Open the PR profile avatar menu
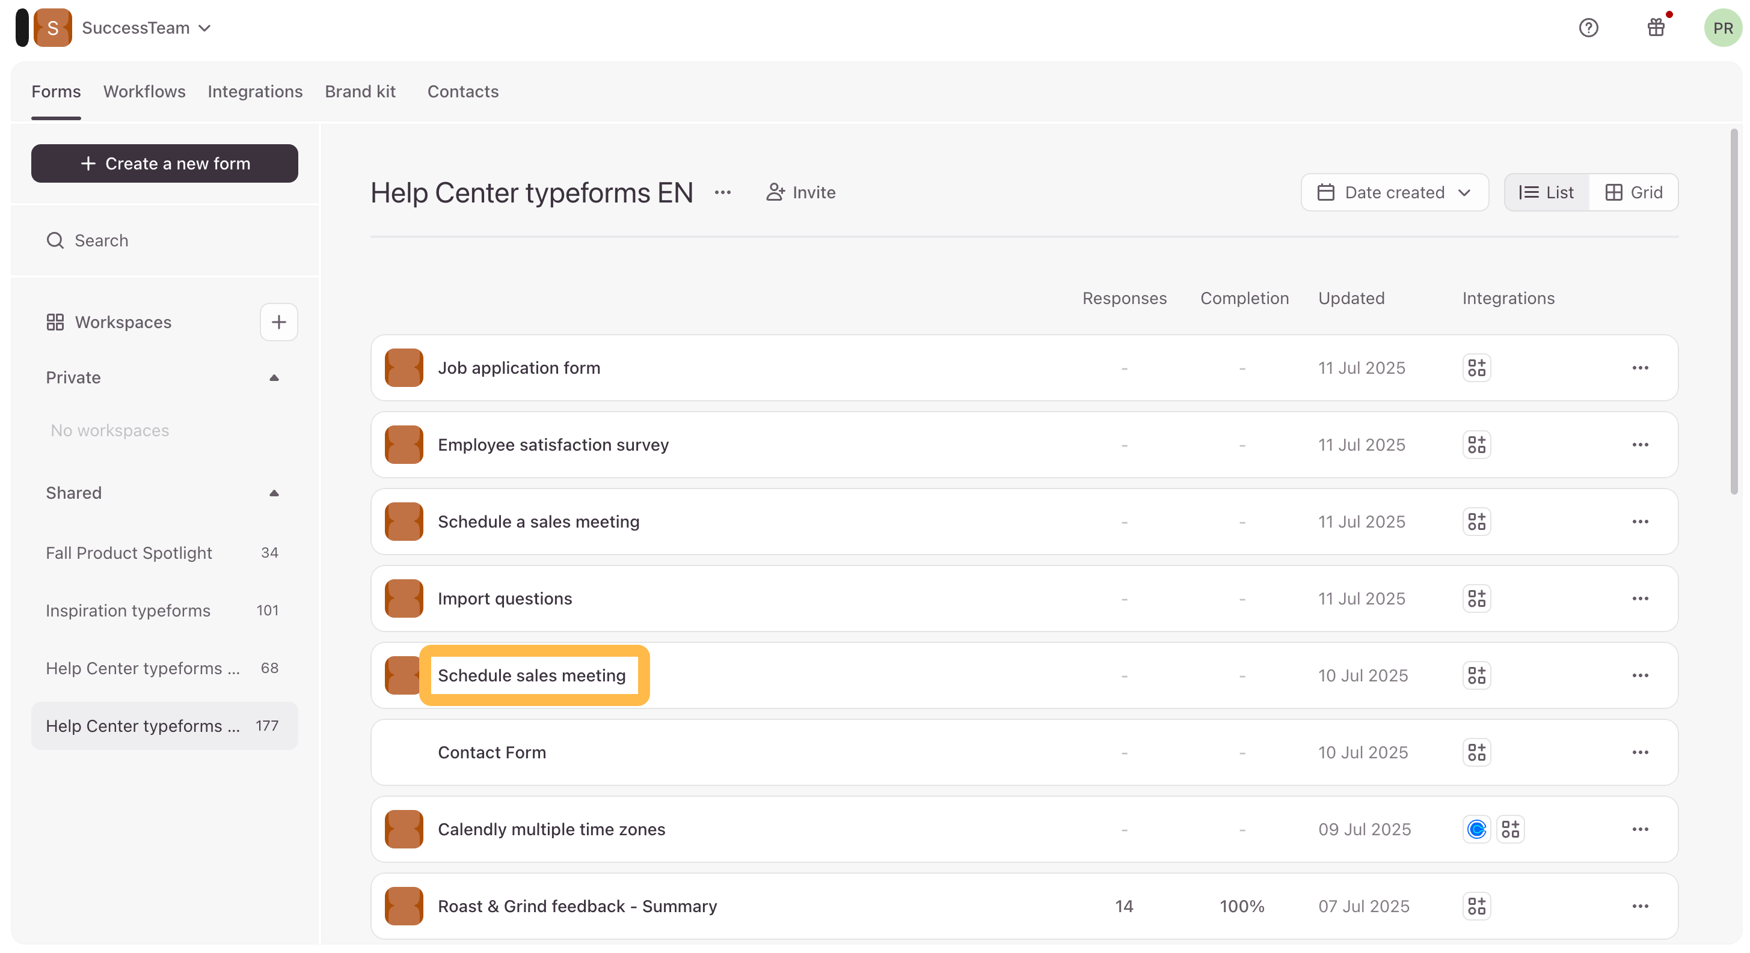This screenshot has width=1750, height=953. (x=1722, y=27)
